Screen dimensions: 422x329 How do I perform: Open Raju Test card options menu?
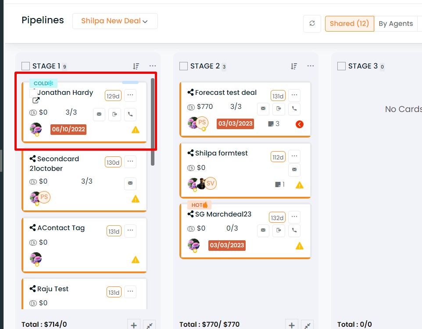(x=130, y=291)
